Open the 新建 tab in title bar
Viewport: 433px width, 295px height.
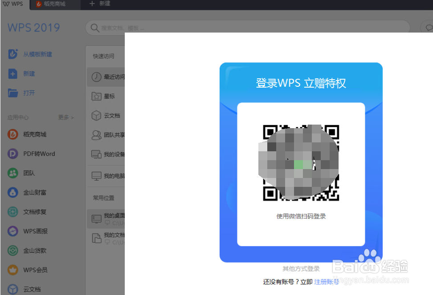[x=100, y=4]
